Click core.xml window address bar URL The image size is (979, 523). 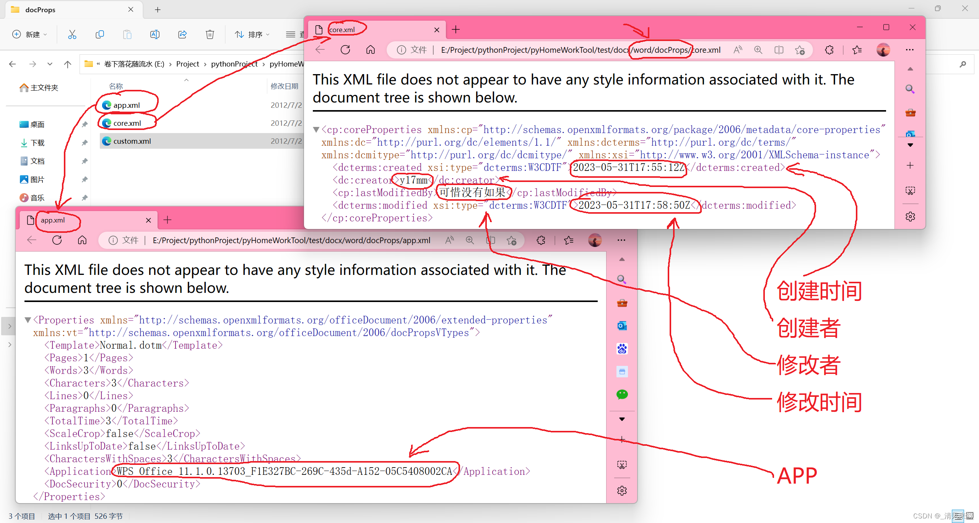click(x=581, y=50)
